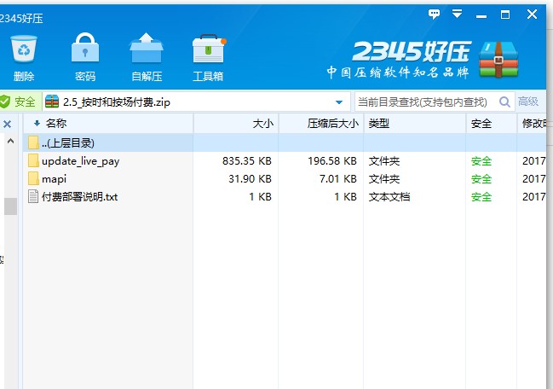This screenshot has width=553, height=389.
Task: Click the 196.58 KB compressed size cell
Action: (332, 161)
